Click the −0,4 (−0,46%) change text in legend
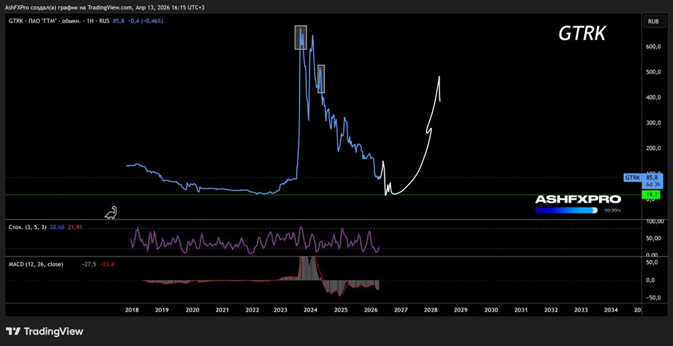 tap(145, 21)
